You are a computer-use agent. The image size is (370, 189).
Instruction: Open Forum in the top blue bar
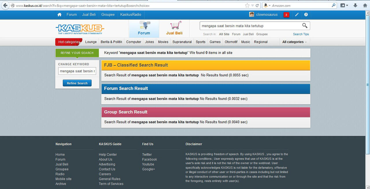coord(72,14)
